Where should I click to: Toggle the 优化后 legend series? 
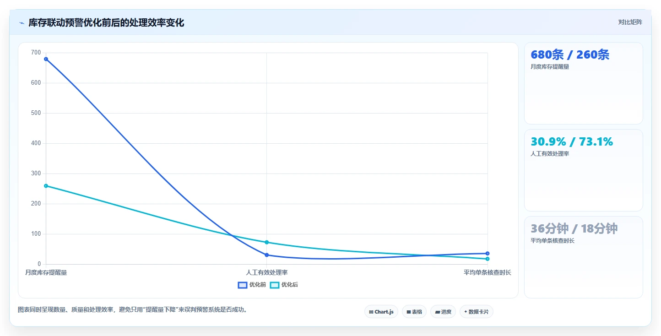tap(284, 285)
